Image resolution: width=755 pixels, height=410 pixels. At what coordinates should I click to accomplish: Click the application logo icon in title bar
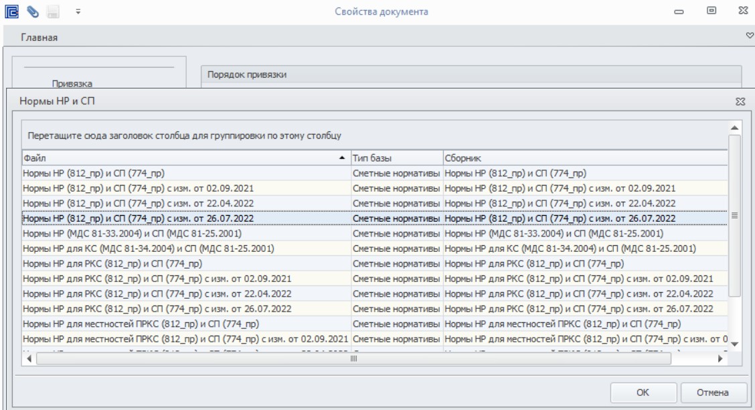(x=11, y=11)
